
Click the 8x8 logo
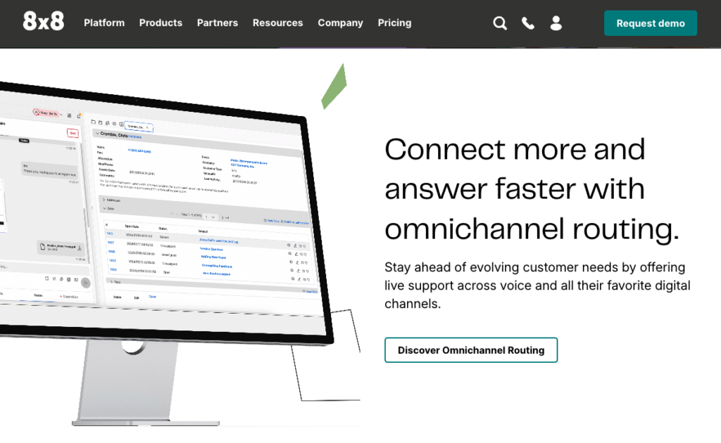coord(43,23)
